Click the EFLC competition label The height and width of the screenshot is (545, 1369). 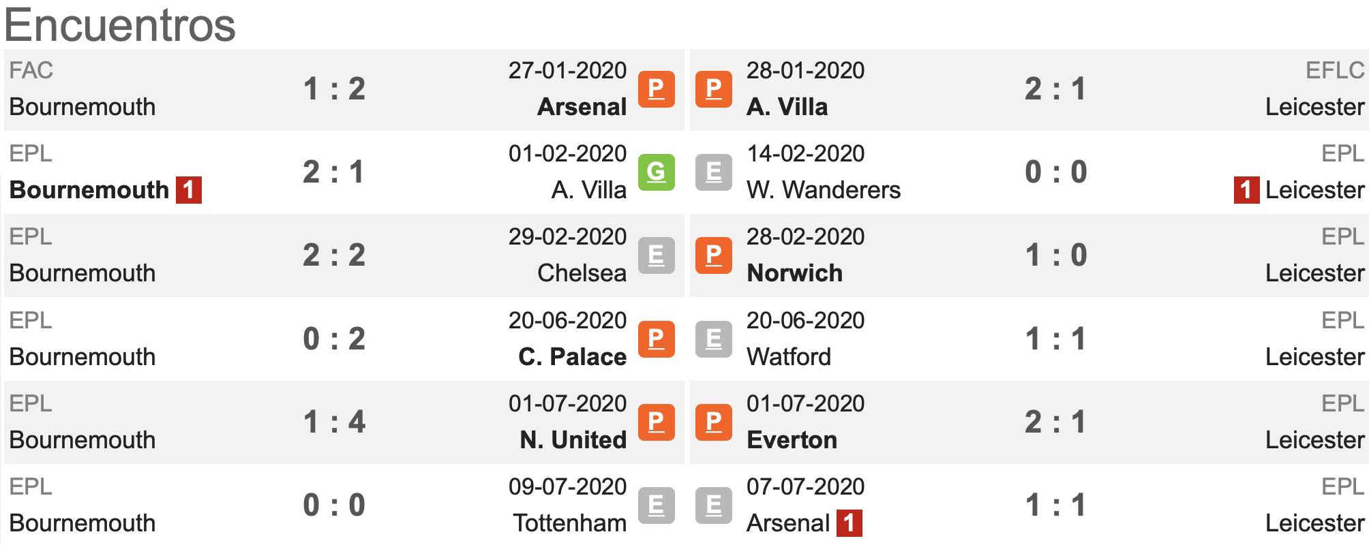(x=1335, y=70)
